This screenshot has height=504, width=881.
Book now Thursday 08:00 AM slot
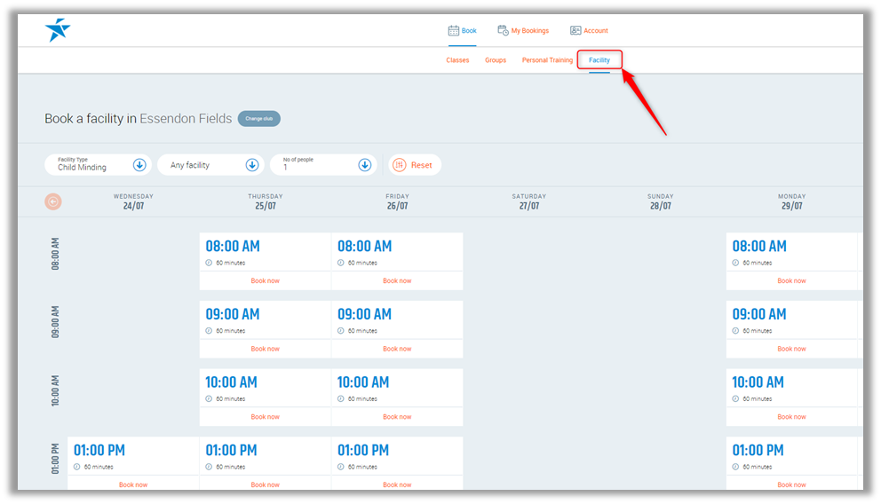click(265, 280)
